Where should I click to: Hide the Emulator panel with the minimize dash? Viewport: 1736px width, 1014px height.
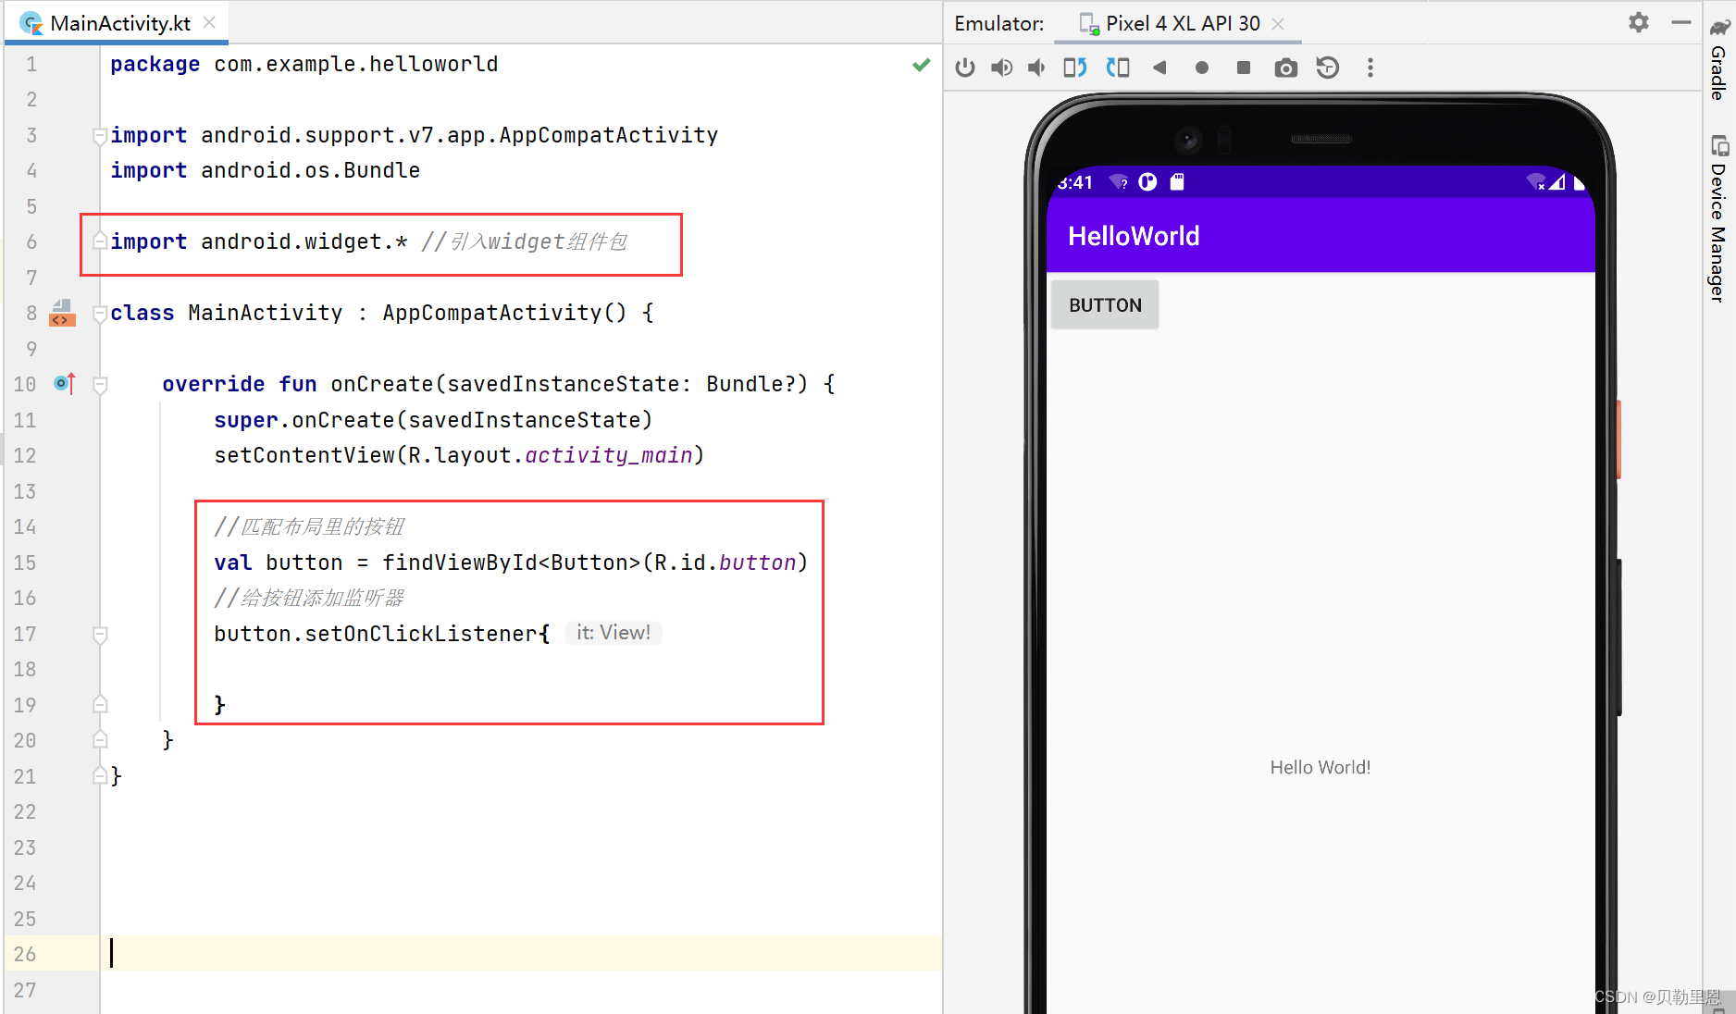click(x=1681, y=22)
